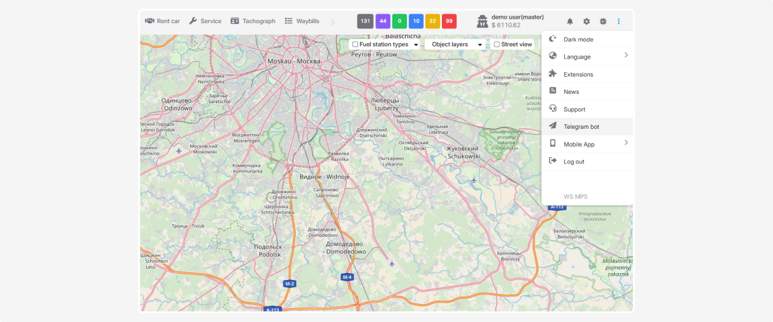Click Log out in the menu
The height and width of the screenshot is (322, 773).
pos(573,162)
